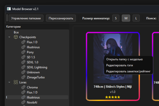159x106 pixels.
Task: Click the Категории panel header
Action: 14,27
